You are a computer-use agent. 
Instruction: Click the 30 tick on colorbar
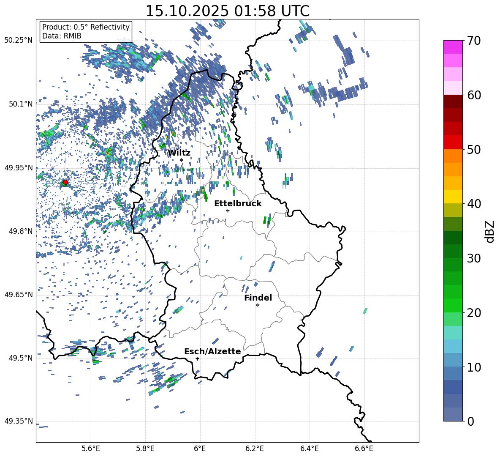point(473,258)
